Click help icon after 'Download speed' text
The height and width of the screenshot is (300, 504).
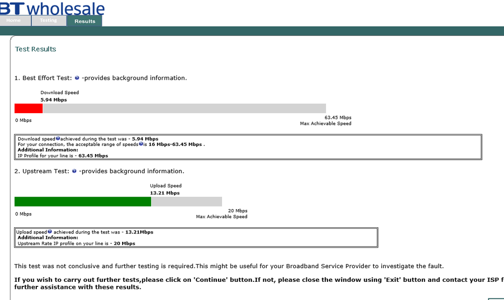(58, 138)
